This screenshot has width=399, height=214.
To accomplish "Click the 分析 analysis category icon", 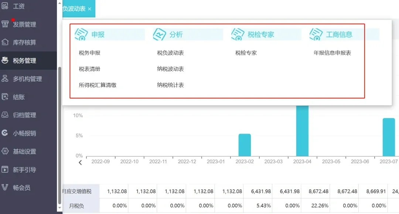I will (x=160, y=34).
